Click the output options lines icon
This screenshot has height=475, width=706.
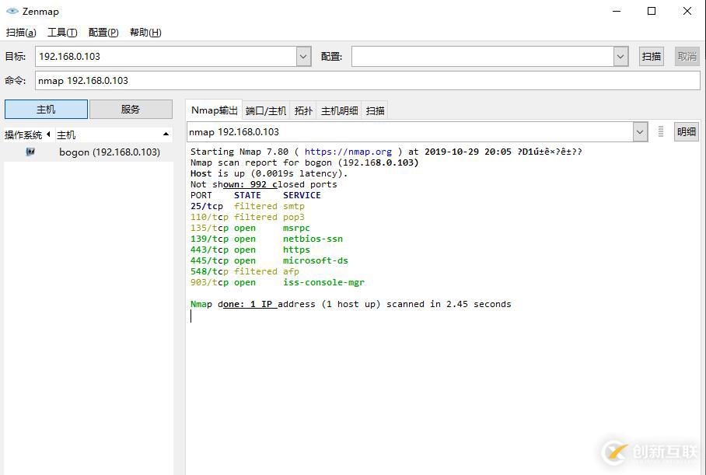tap(661, 132)
